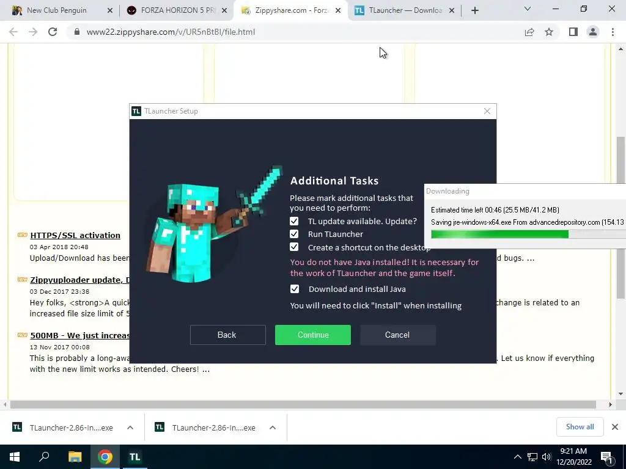Open the 500MB increase news link

[x=80, y=335]
